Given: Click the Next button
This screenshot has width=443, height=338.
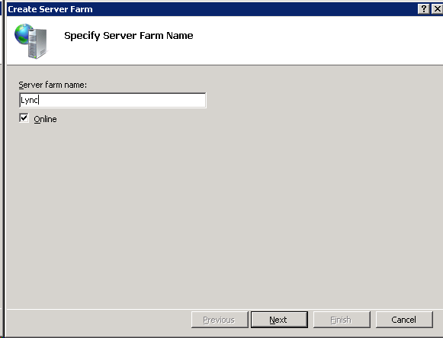Looking at the screenshot, I should (279, 320).
